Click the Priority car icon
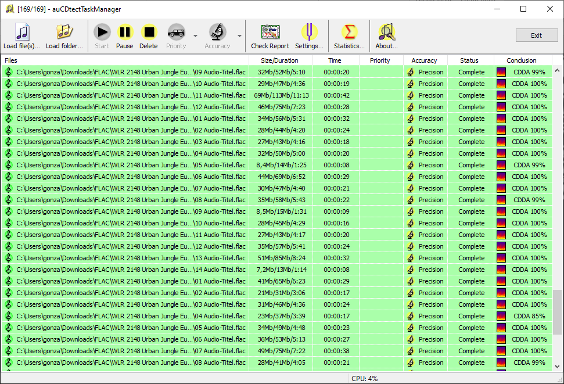 point(176,33)
